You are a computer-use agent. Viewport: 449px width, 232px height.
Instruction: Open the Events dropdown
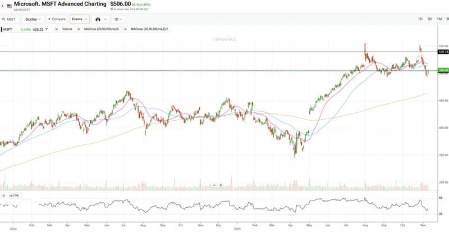(x=80, y=19)
